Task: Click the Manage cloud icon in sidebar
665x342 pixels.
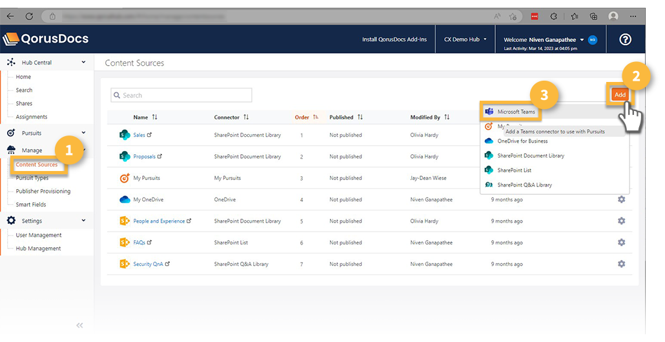Action: click(x=11, y=150)
